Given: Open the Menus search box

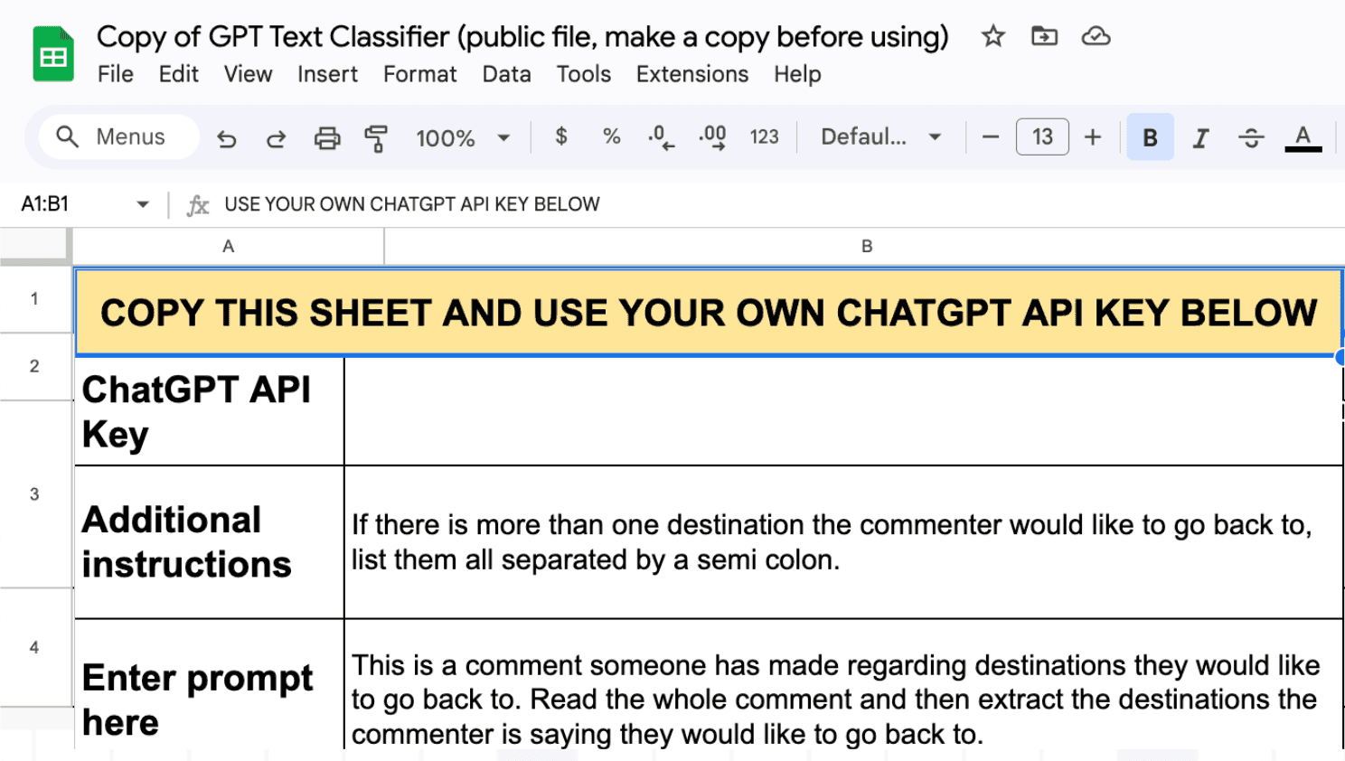Looking at the screenshot, I should 118,136.
